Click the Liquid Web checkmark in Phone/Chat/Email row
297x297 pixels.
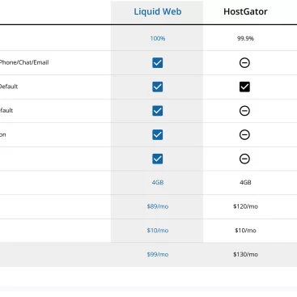point(158,62)
